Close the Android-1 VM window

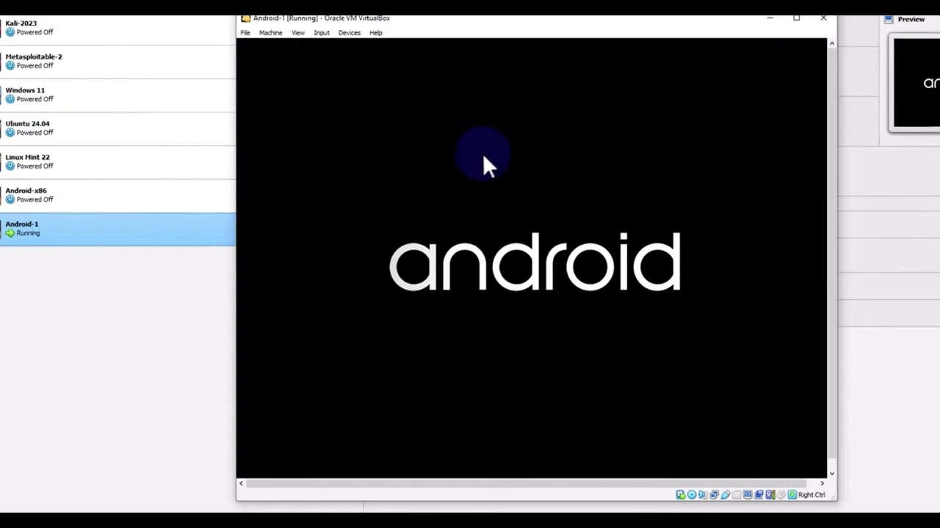tap(823, 18)
